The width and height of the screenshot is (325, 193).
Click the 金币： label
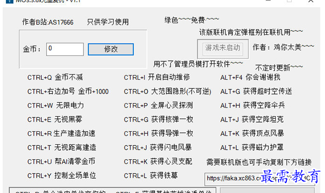click(x=32, y=49)
